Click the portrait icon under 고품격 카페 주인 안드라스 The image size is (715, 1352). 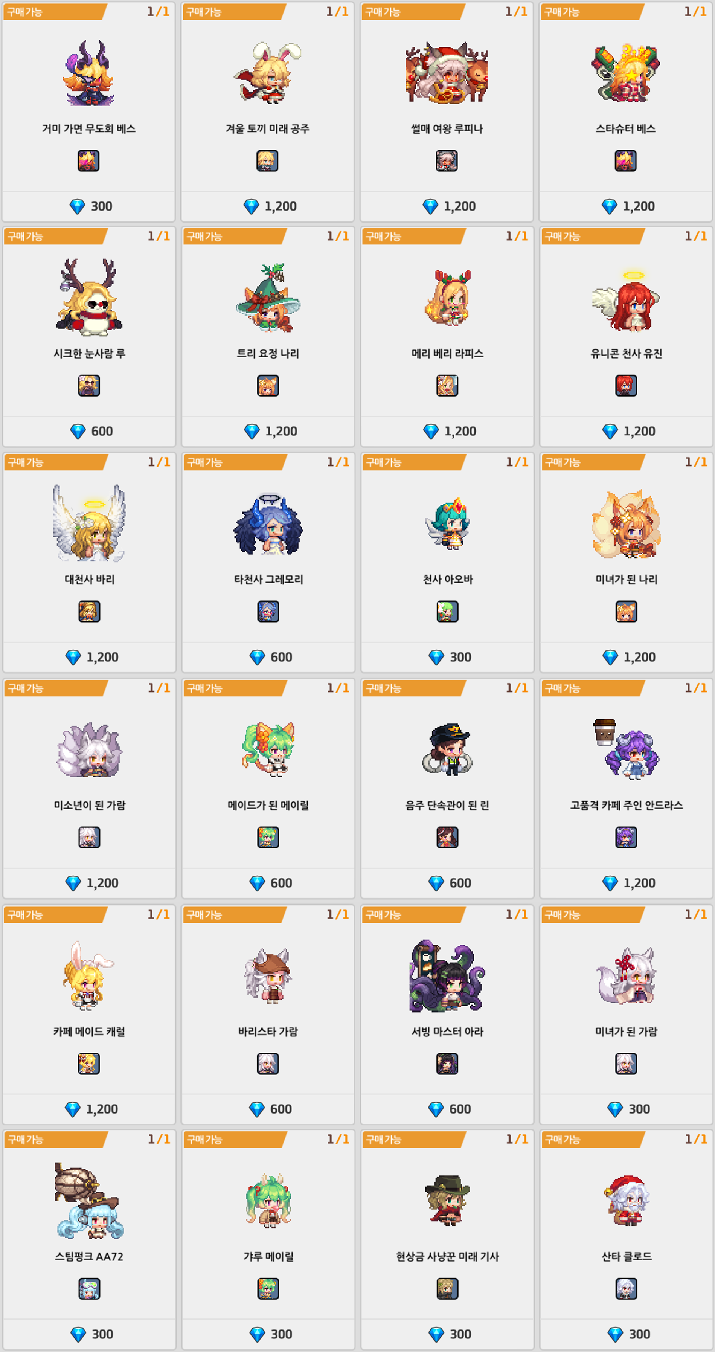pyautogui.click(x=627, y=837)
